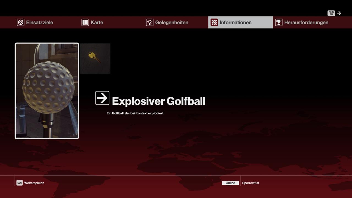
Task: Open the Einsatzziele tab
Action: pos(47,22)
